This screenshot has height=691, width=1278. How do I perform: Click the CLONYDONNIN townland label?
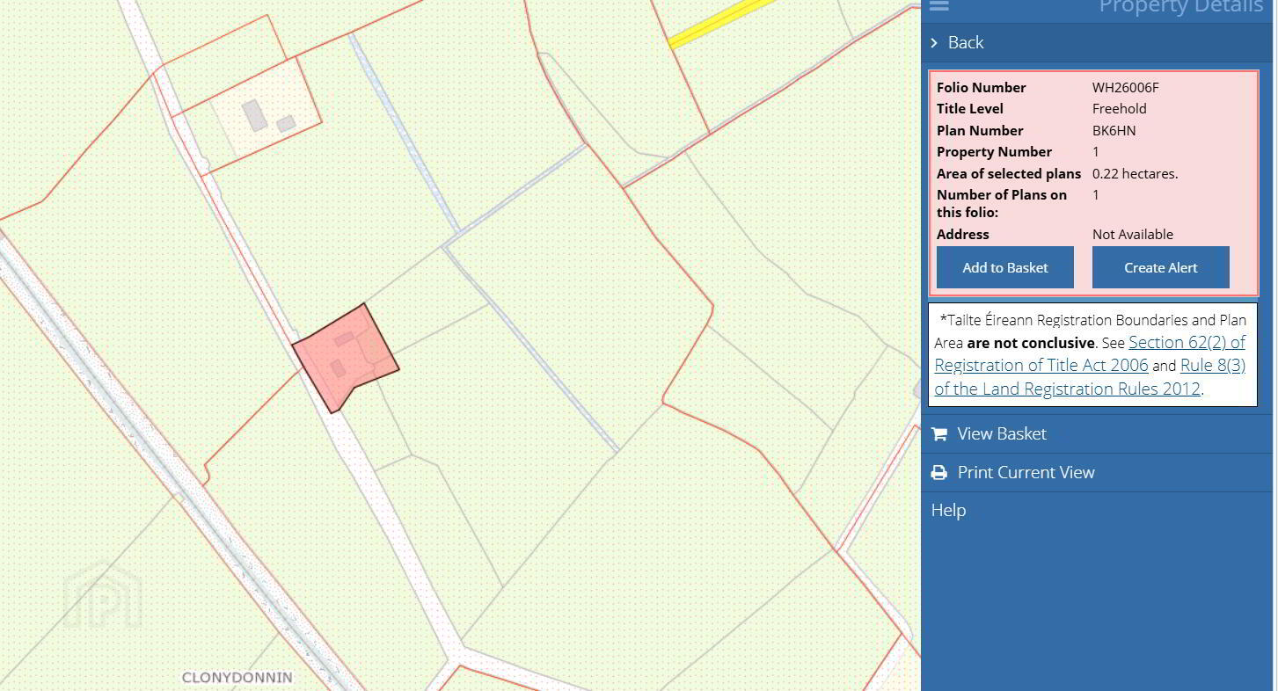[x=237, y=678]
